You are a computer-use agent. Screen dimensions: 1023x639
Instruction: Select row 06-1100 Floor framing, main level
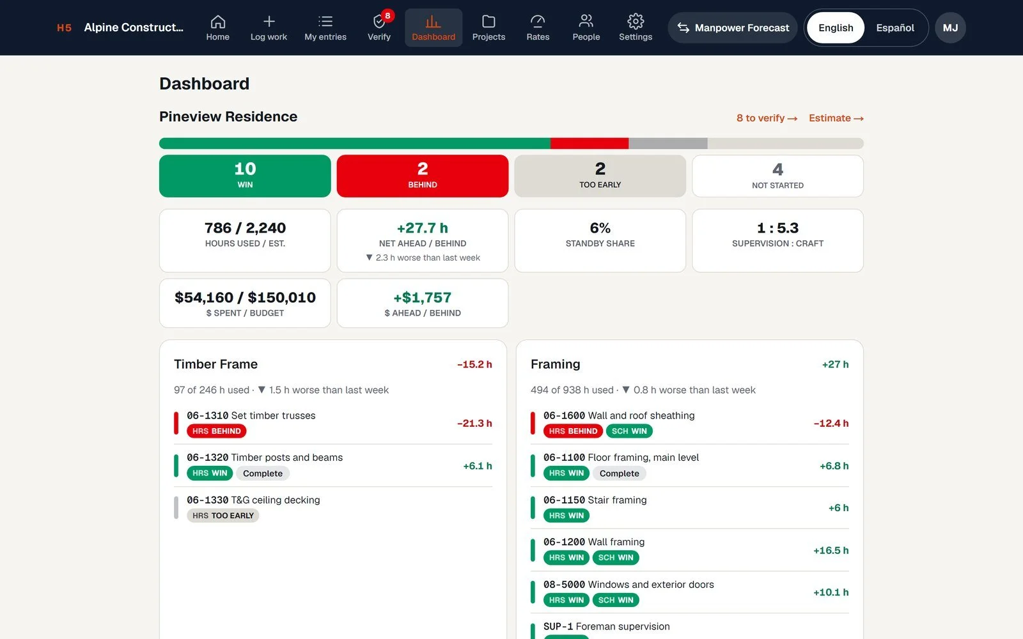coord(690,466)
